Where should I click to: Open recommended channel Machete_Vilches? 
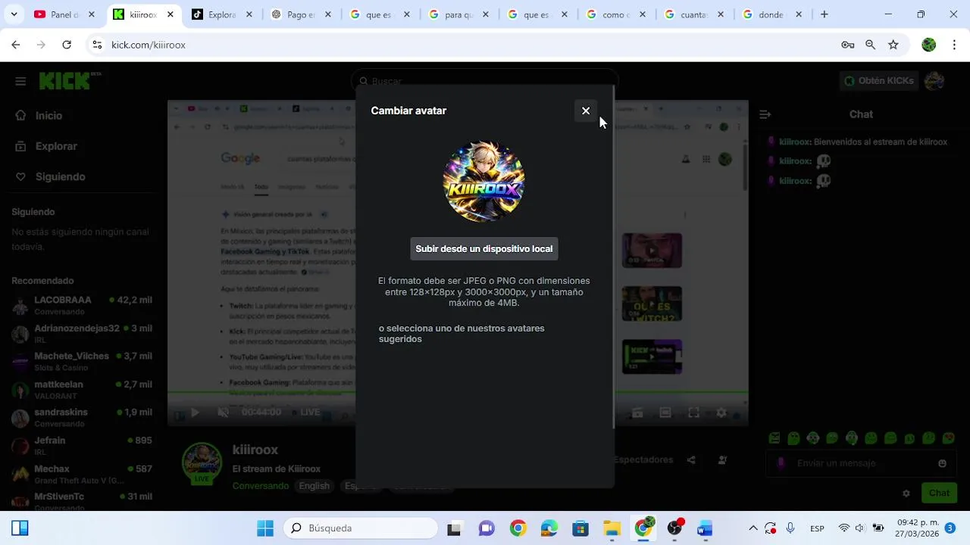point(82,362)
